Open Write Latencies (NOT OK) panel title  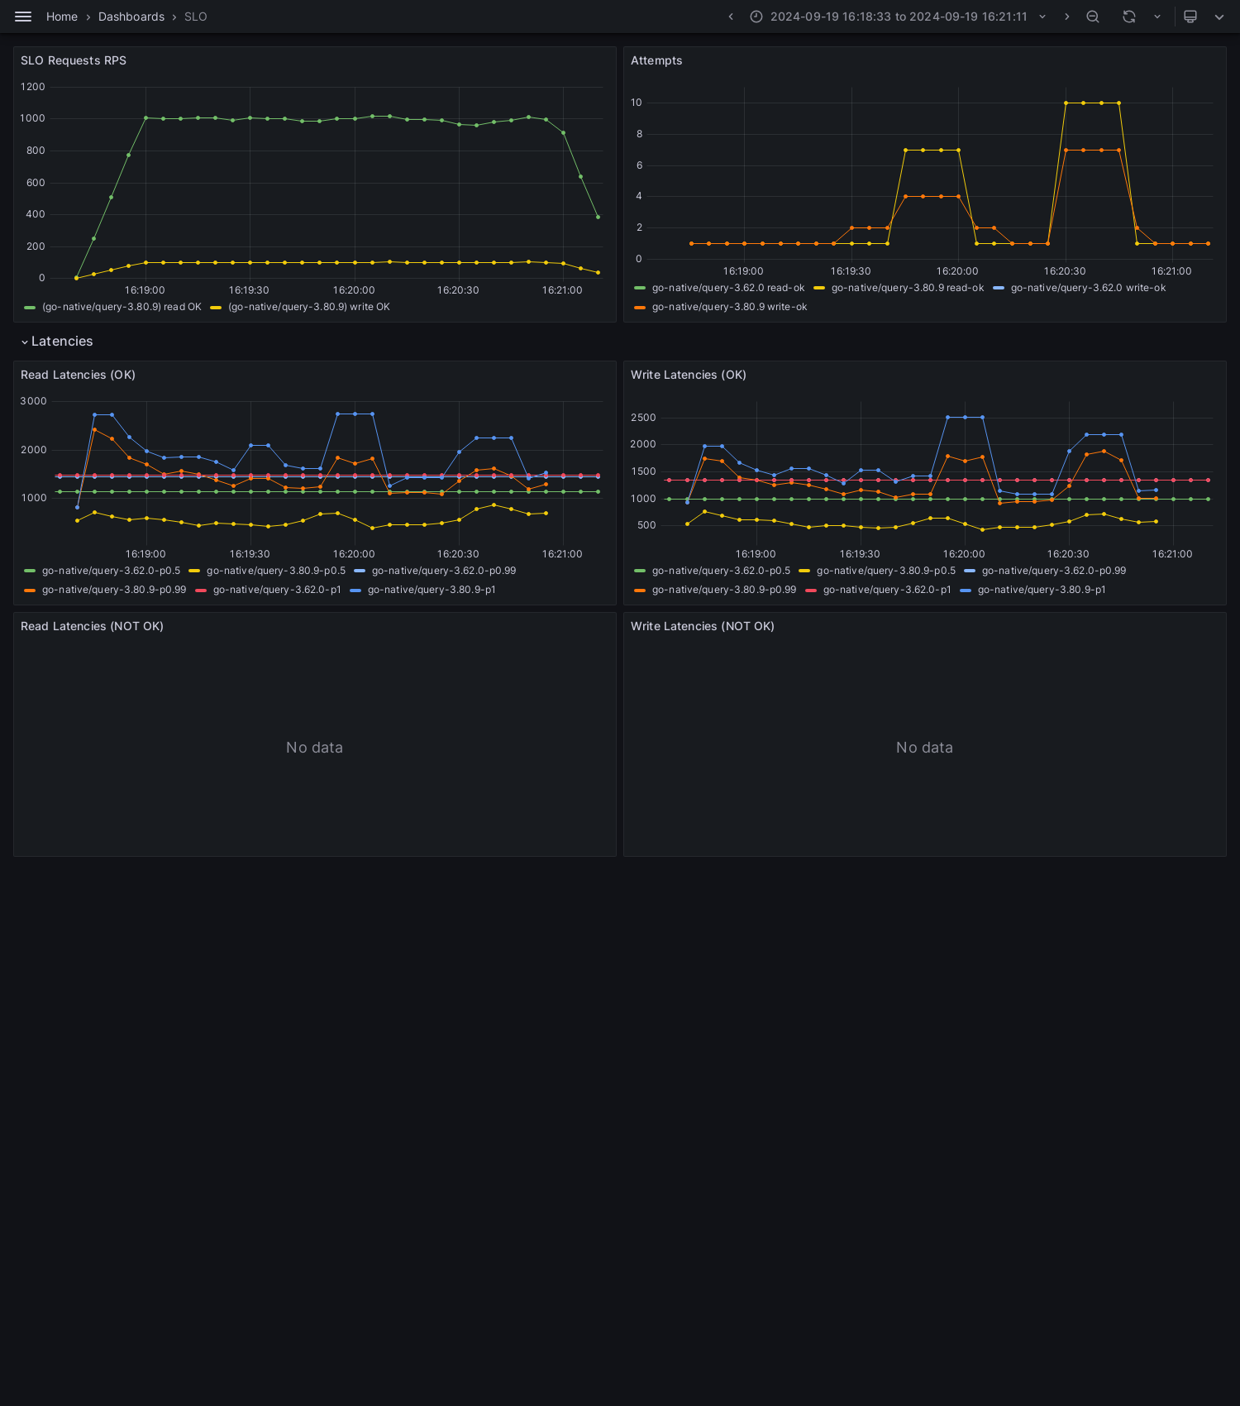click(703, 626)
